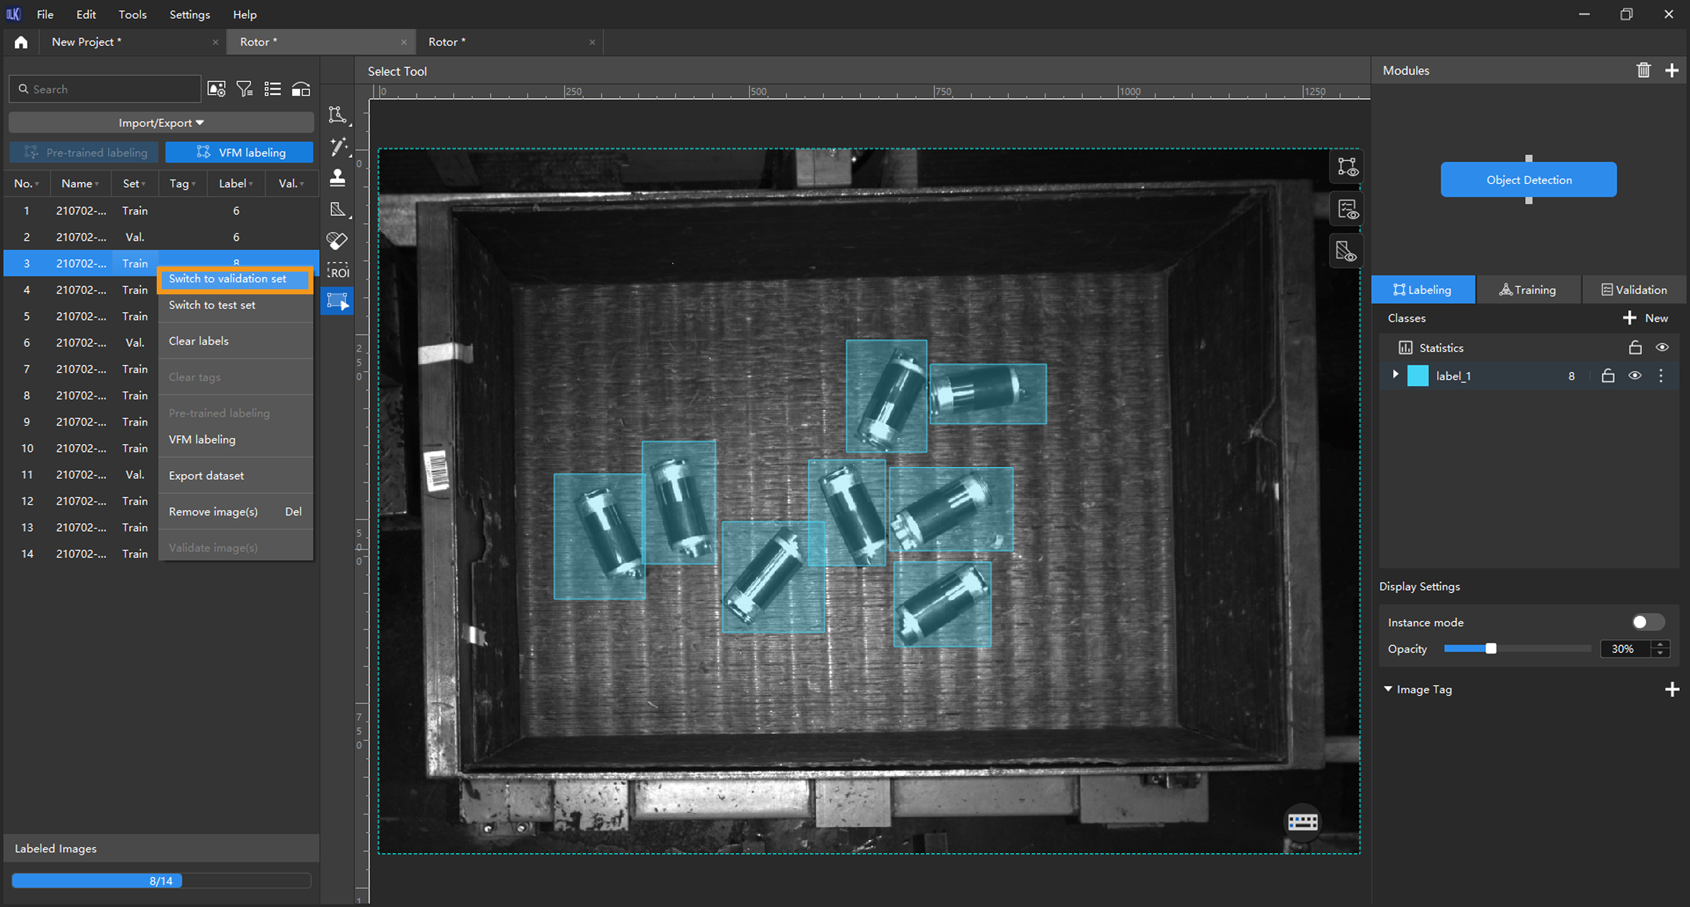This screenshot has height=907, width=1690.
Task: Select the mask drawing tool
Action: point(337,209)
